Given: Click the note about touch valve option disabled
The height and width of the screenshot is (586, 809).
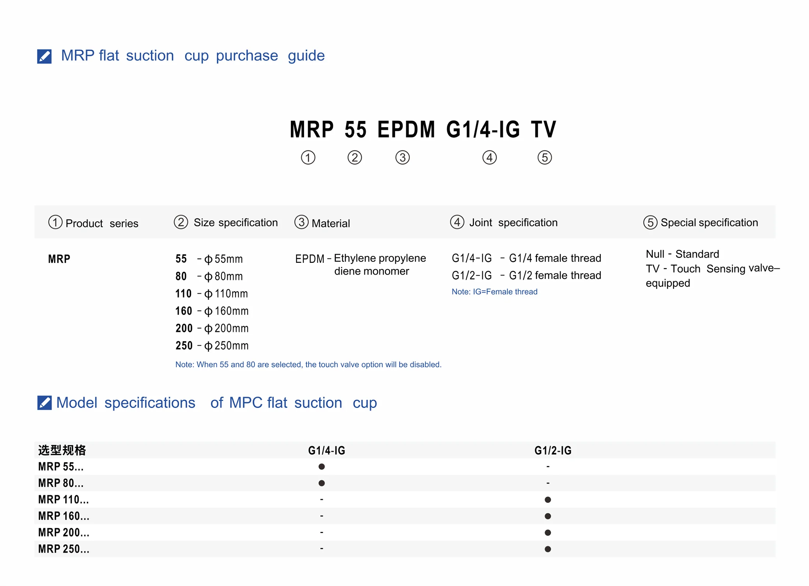Looking at the screenshot, I should [308, 364].
